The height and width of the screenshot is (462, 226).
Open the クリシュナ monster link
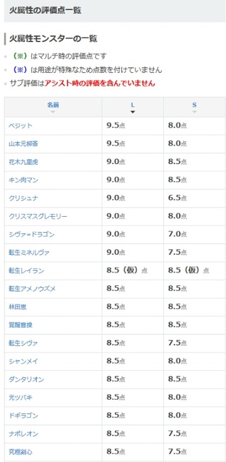(x=23, y=198)
